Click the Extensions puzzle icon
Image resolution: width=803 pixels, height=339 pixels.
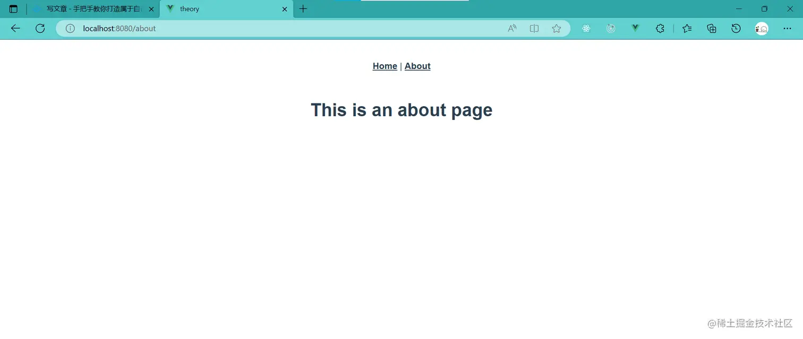point(660,28)
